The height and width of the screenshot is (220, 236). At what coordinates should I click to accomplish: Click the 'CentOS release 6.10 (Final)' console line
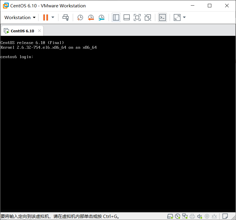tap(32, 43)
